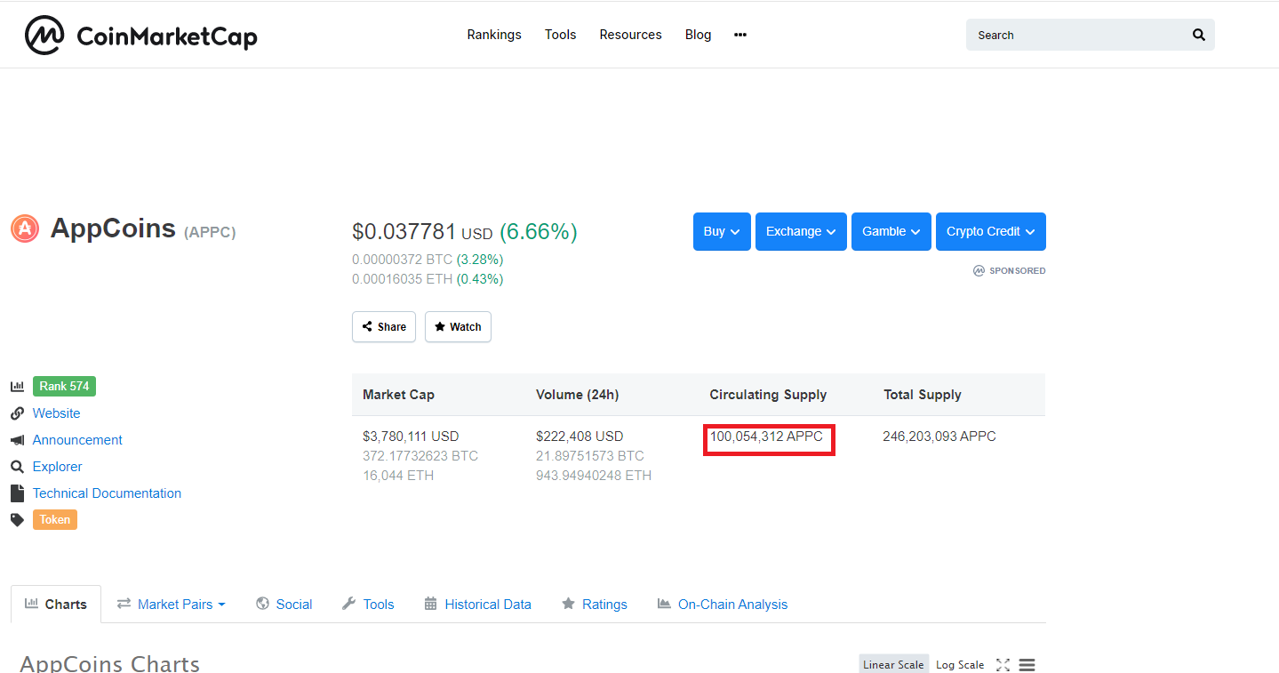The width and height of the screenshot is (1279, 673).
Task: Click the Market Cap column header
Action: point(398,395)
